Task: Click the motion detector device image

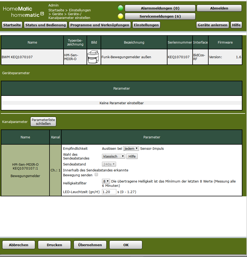Action: [x=94, y=57]
